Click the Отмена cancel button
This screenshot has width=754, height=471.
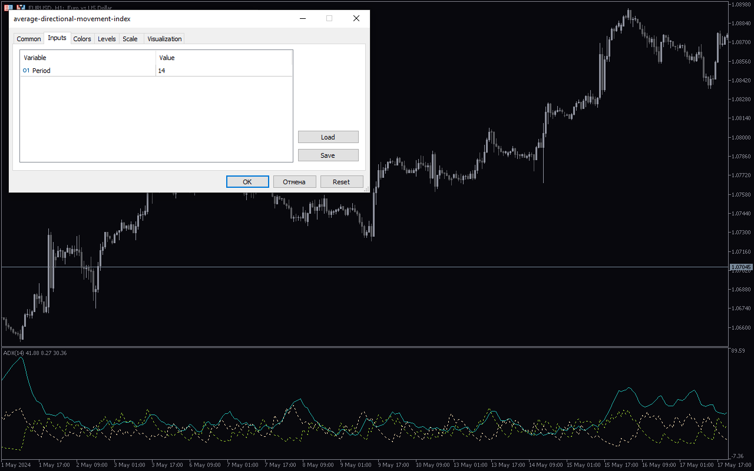(x=295, y=182)
